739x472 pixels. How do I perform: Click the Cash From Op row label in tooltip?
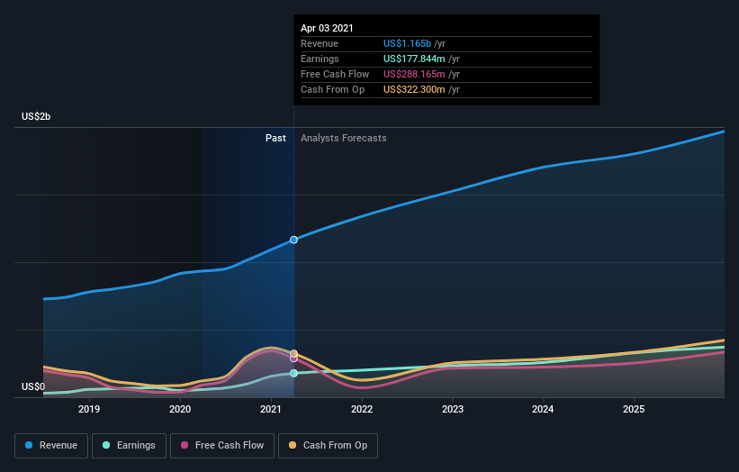(333, 89)
